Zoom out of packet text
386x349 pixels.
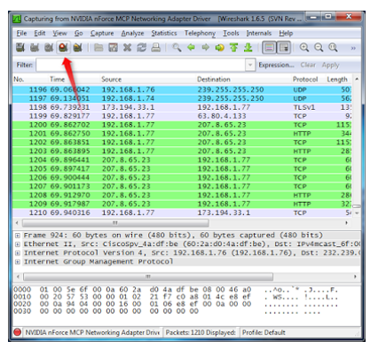click(319, 48)
